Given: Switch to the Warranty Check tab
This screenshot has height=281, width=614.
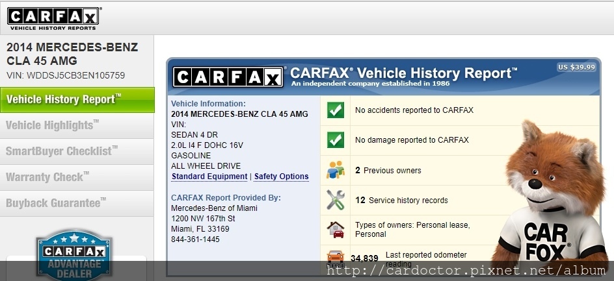Looking at the screenshot, I should 77,177.
